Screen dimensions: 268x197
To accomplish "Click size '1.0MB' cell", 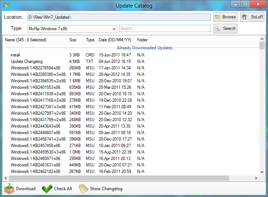I will coord(75,152).
